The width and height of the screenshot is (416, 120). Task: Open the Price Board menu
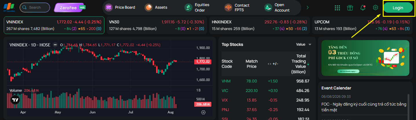pyautogui.click(x=120, y=7)
